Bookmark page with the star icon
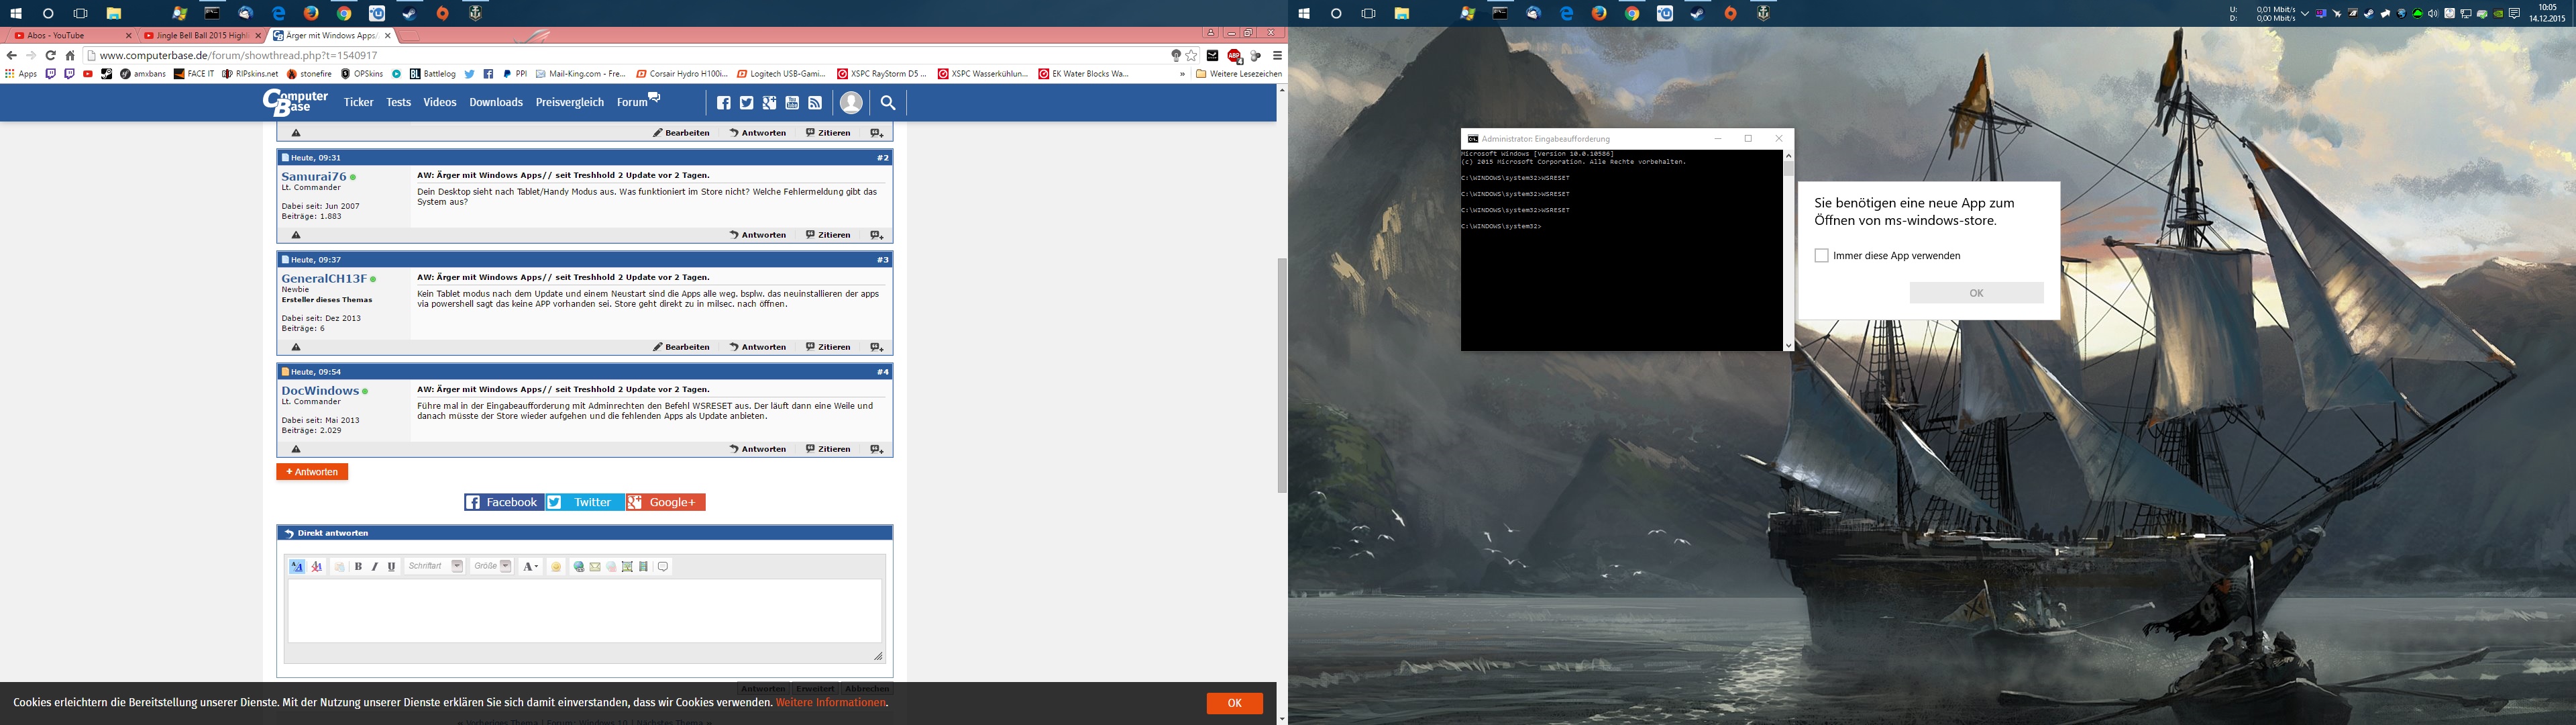The height and width of the screenshot is (725, 2576). tap(1191, 56)
